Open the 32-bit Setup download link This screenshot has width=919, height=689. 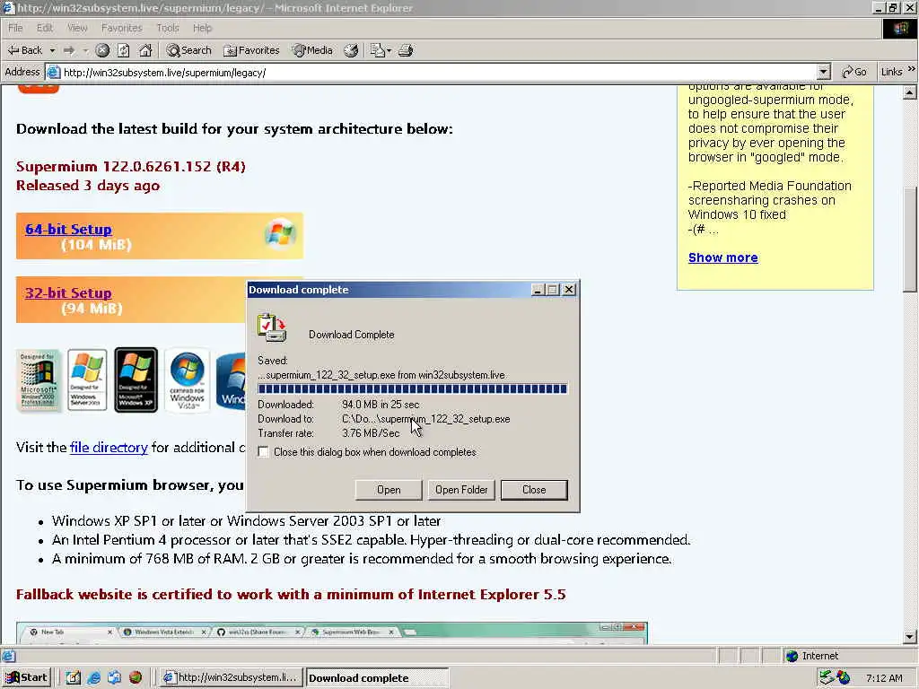point(68,293)
